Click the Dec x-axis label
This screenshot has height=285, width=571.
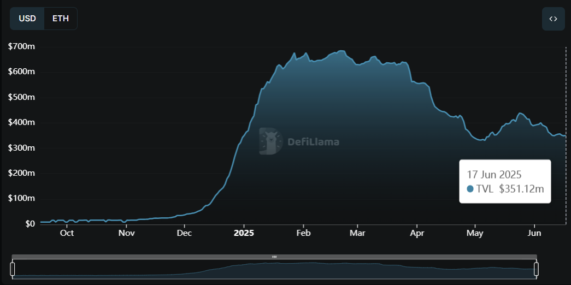pyautogui.click(x=184, y=233)
